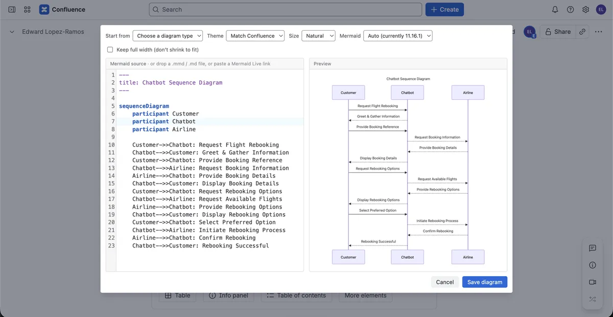Click the Save diagram button

[x=484, y=282]
